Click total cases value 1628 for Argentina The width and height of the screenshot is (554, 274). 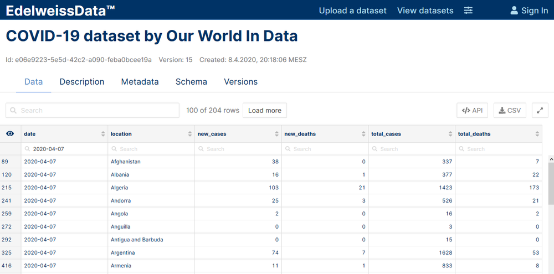pos(445,253)
